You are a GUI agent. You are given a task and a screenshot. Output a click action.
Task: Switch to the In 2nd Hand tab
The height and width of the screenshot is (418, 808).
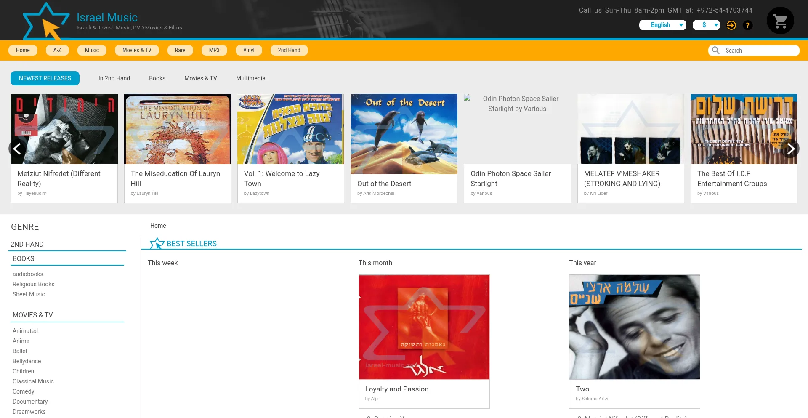point(114,78)
